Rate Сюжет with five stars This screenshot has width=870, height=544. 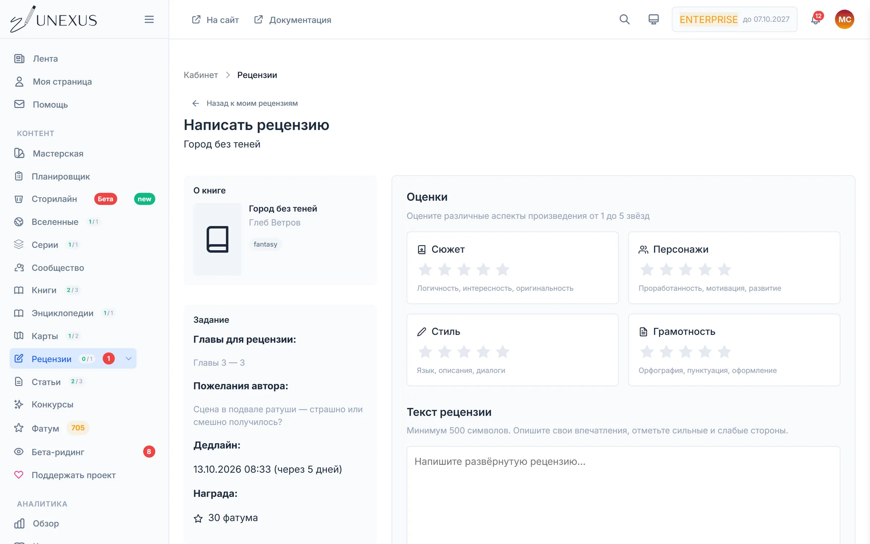[x=502, y=269]
